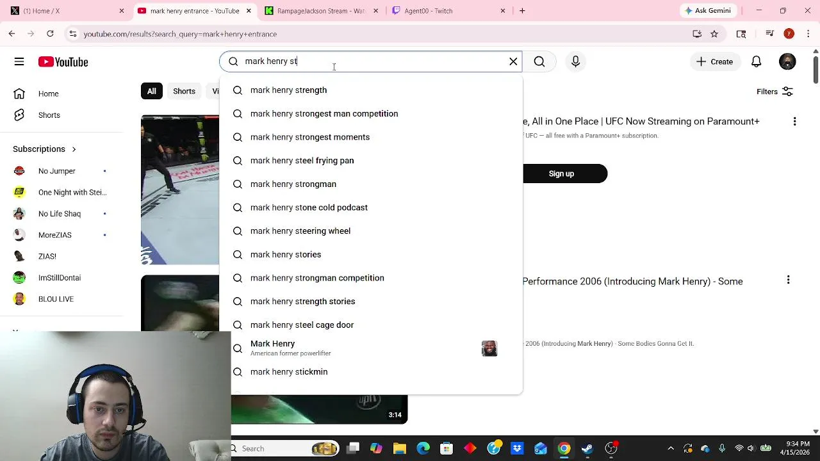Open account avatar menu in YouTube
The width and height of the screenshot is (820, 461).
coord(787,61)
